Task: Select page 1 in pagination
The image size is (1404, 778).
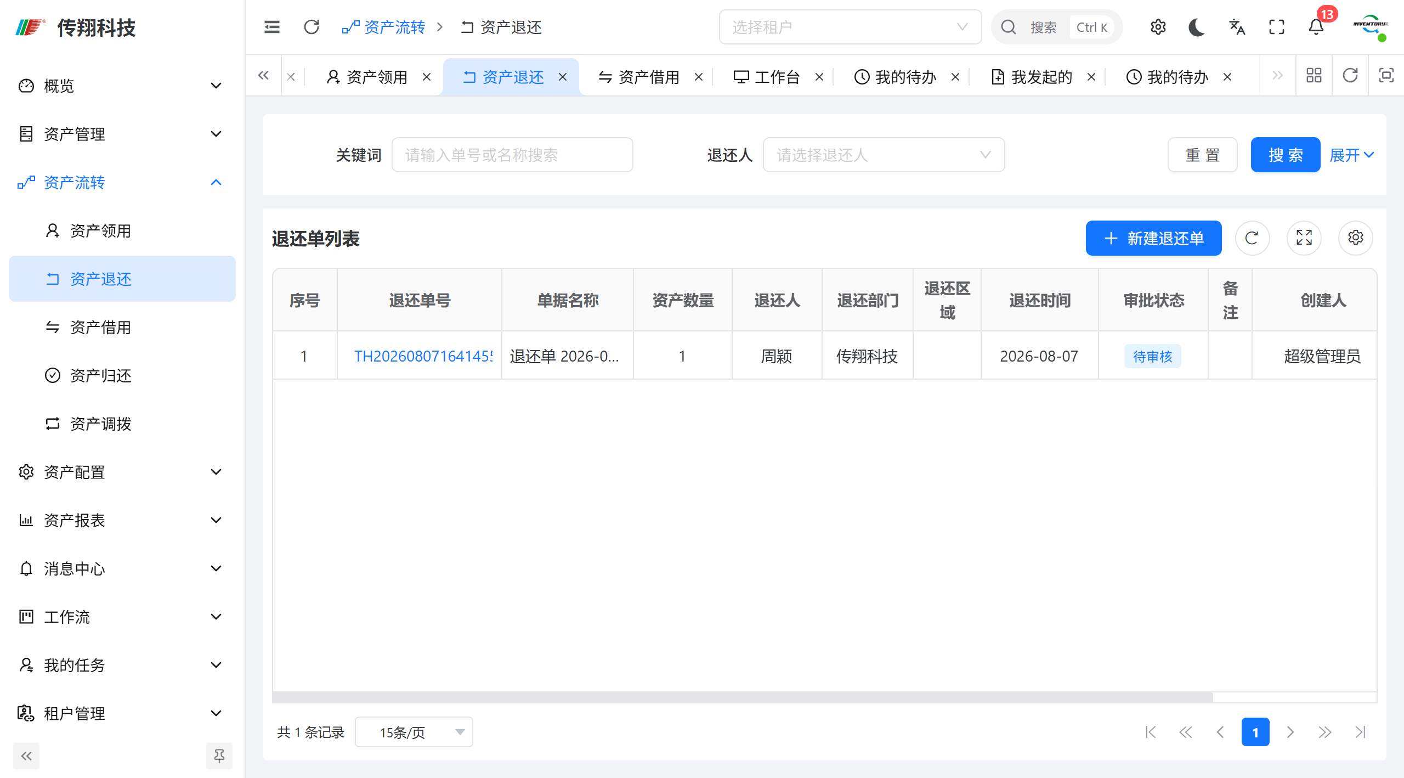Action: coord(1255,732)
